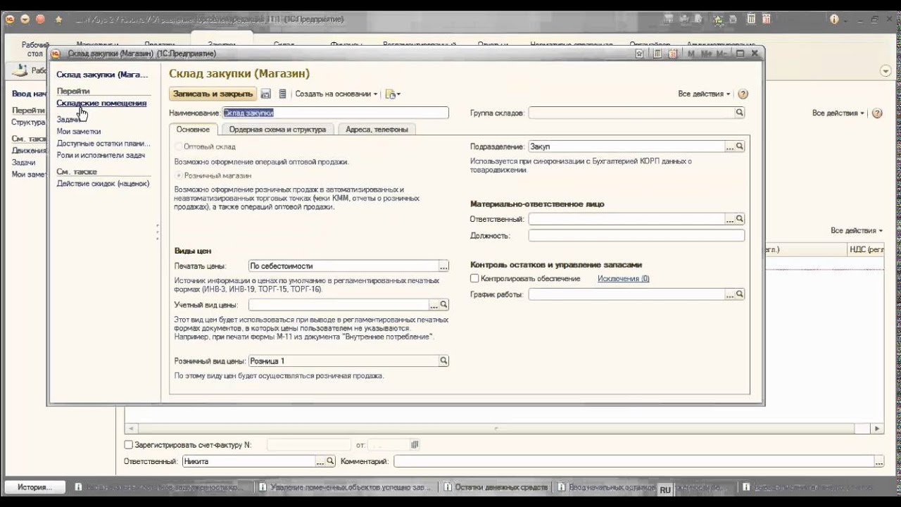Click the НДС column header in background table
Screen dimensions: 901x507
click(867, 249)
